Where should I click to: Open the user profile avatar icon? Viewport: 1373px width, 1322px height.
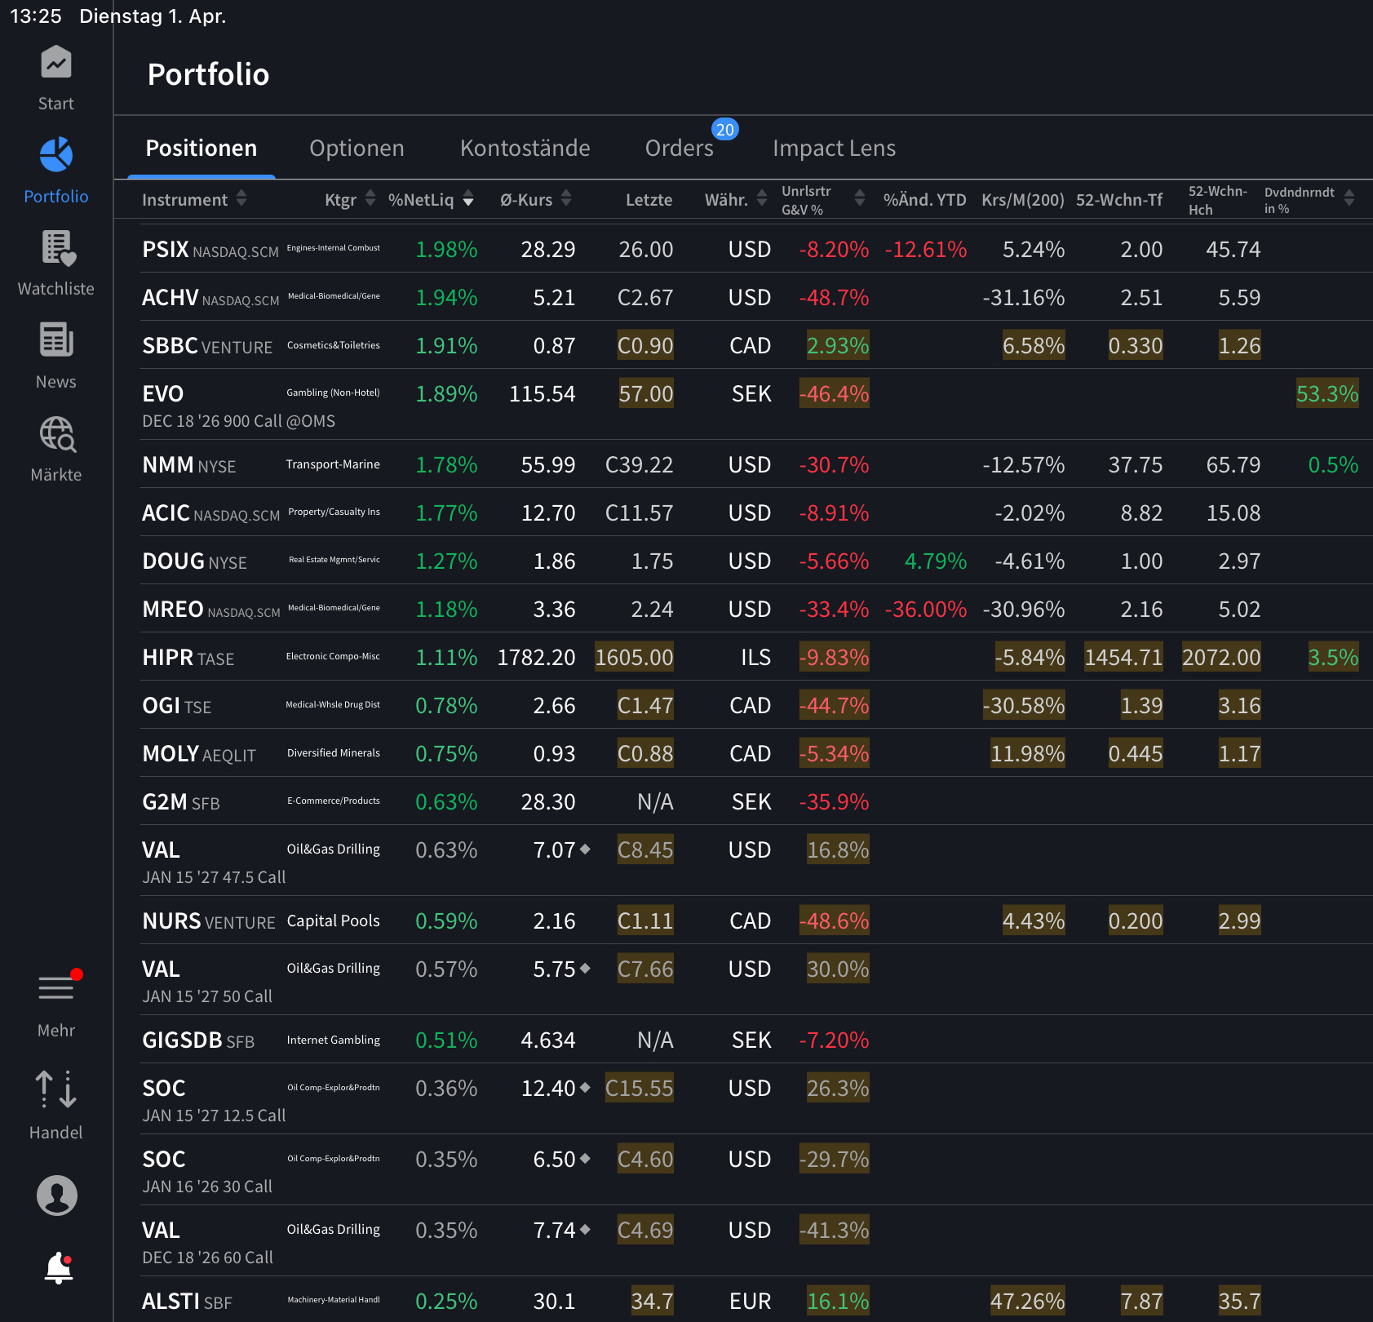57,1196
